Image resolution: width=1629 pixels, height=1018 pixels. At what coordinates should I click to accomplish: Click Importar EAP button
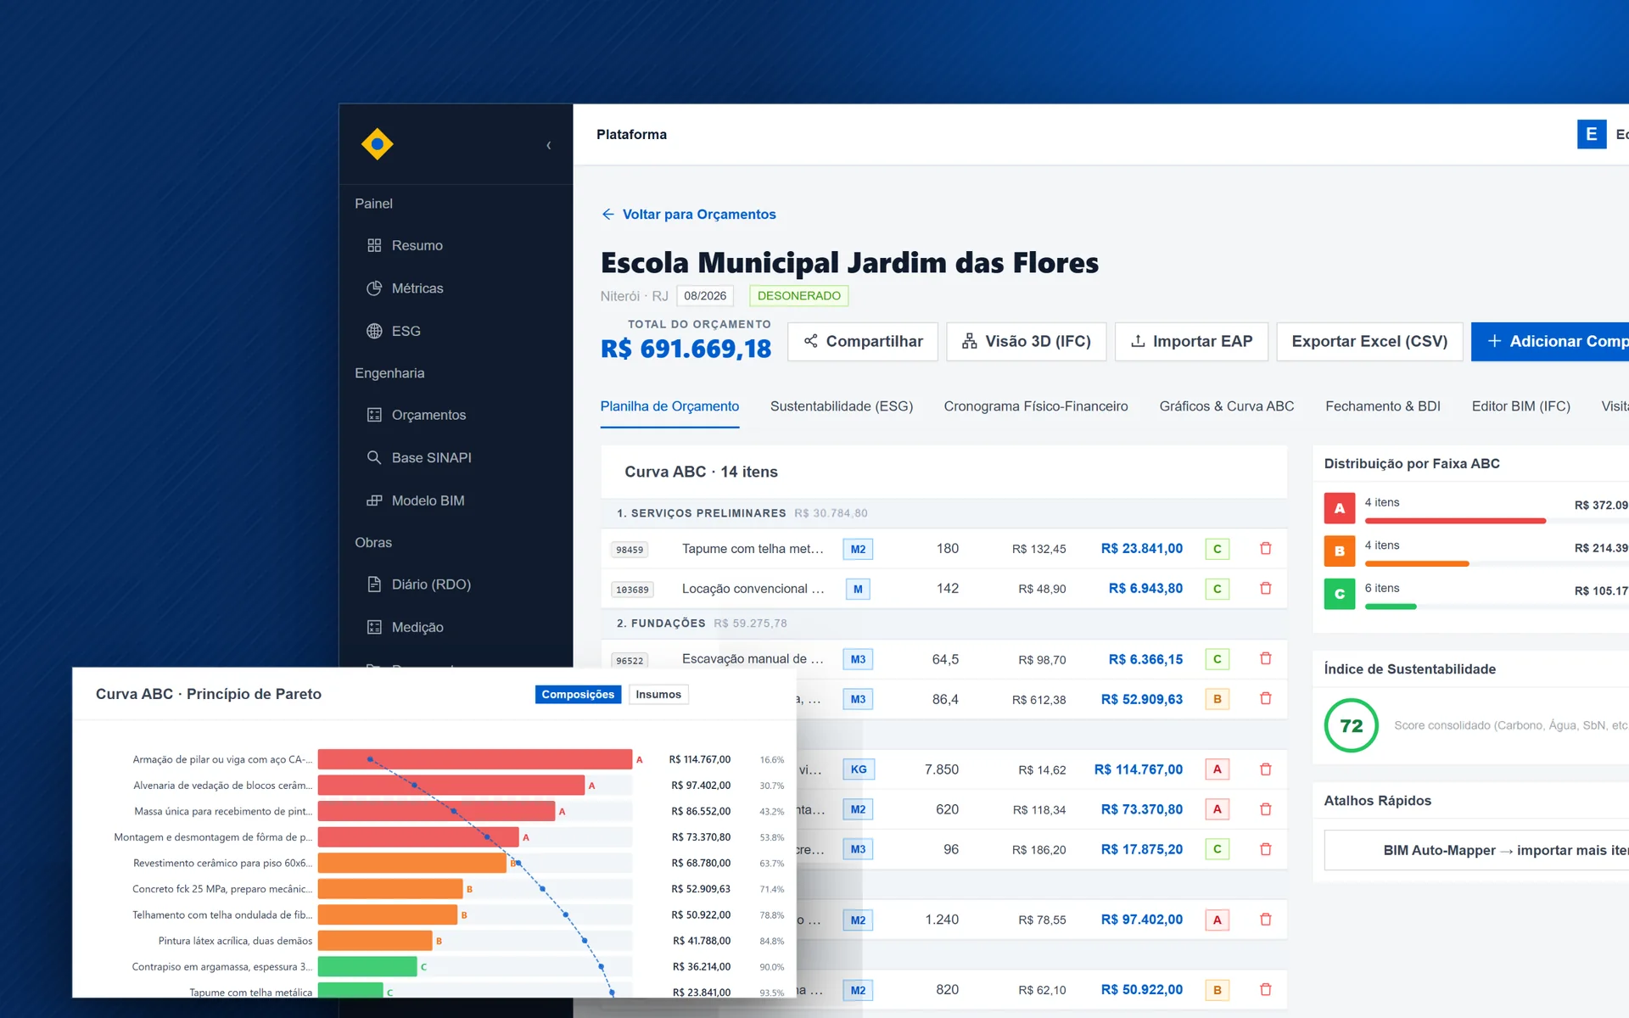pyautogui.click(x=1191, y=341)
